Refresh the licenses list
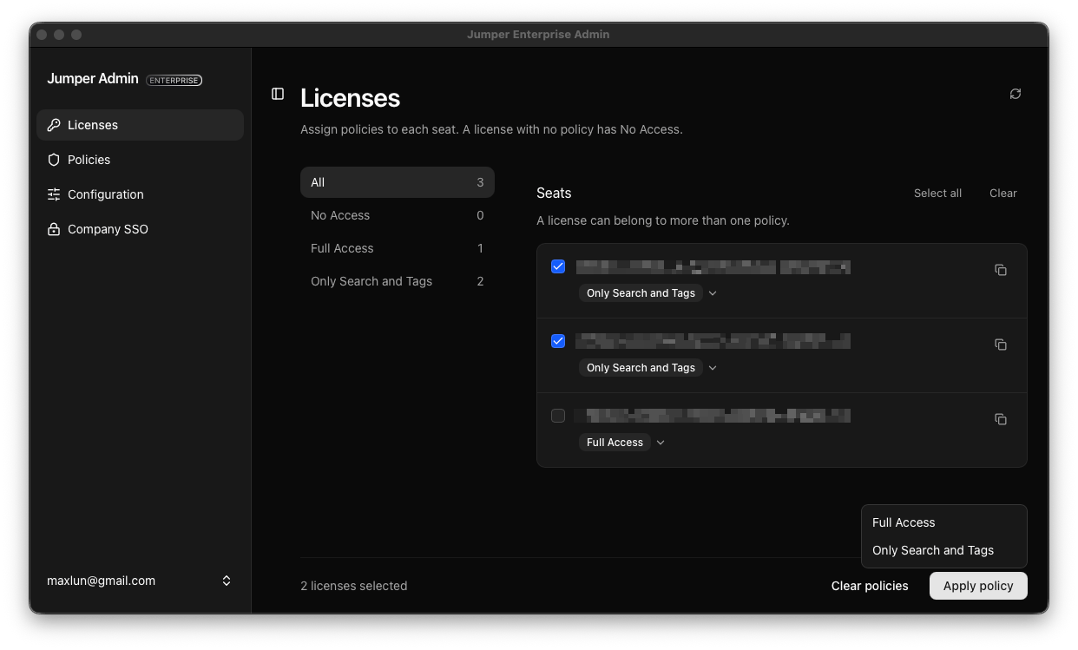Screen dimensions: 1078x650 pos(1016,94)
